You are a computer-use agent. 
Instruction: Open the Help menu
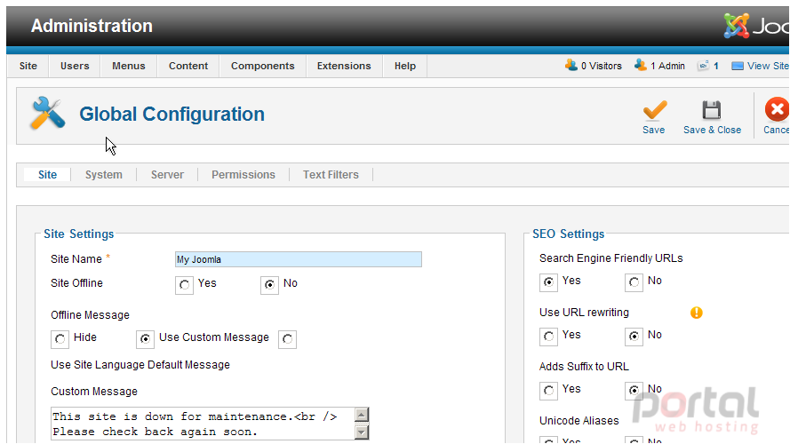click(x=405, y=66)
